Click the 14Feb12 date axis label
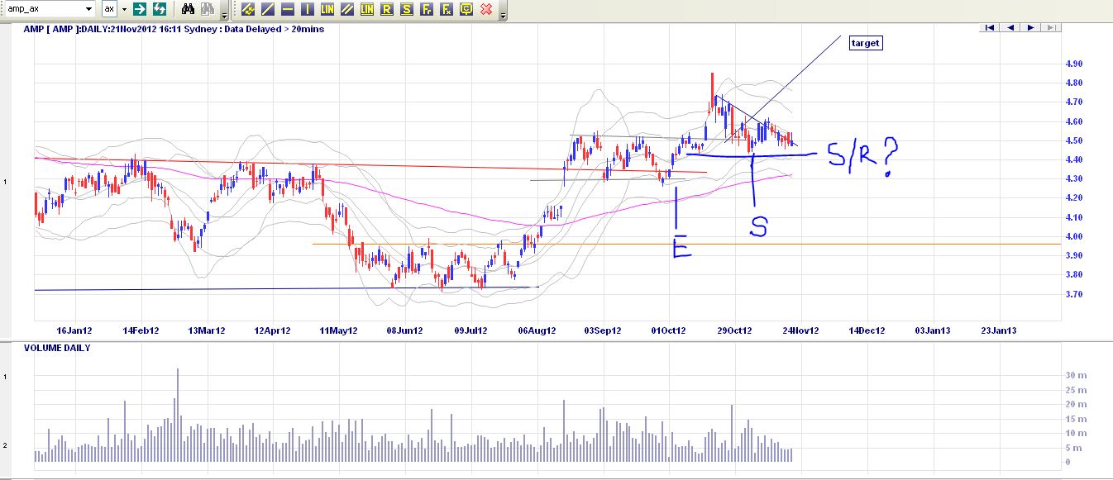The height and width of the screenshot is (480, 1113). click(x=141, y=330)
